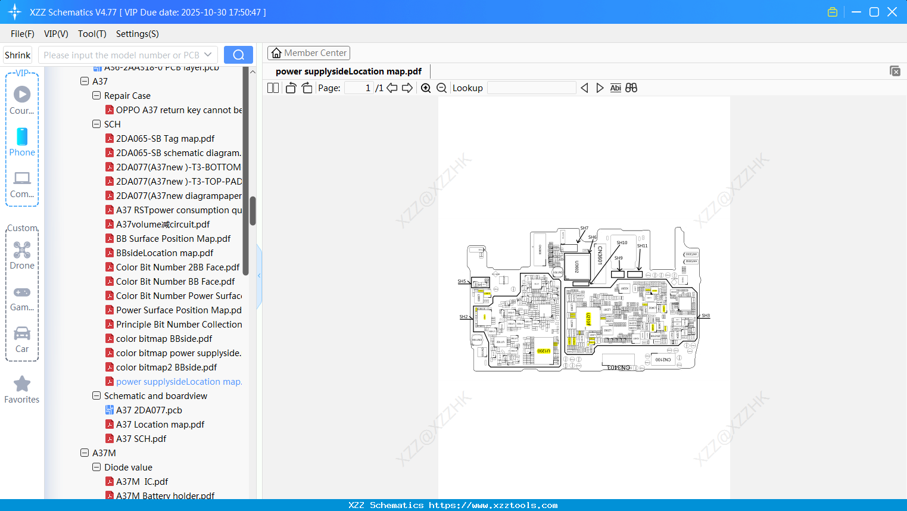This screenshot has height=511, width=907.
Task: Click the Member Center button
Action: [x=308, y=52]
